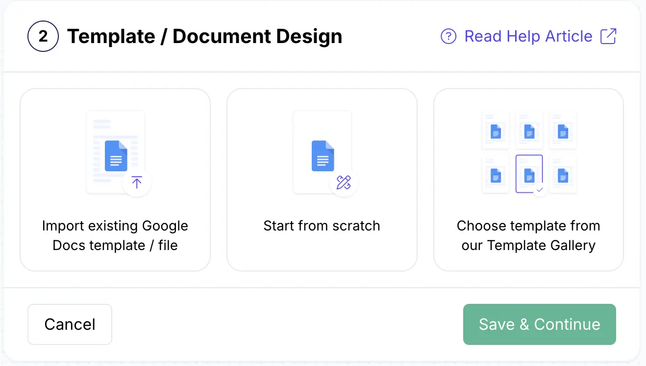Screen dimensions: 646x366
Task: Select the Start from scratch option
Action: tap(322, 180)
